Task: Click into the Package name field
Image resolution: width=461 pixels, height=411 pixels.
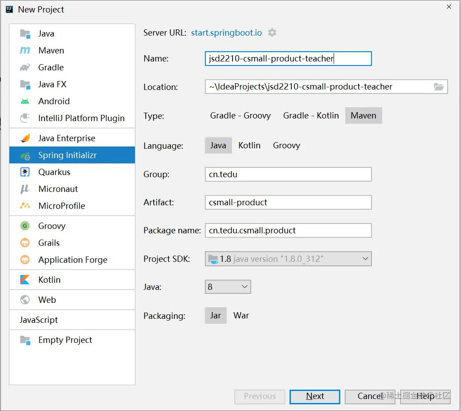Action: pyautogui.click(x=288, y=231)
